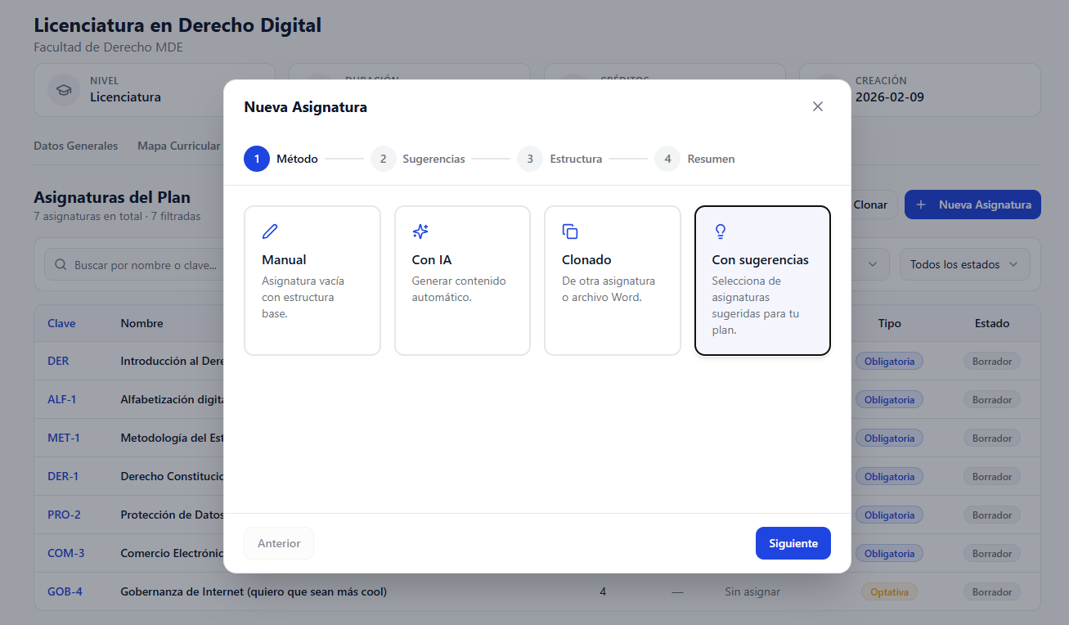The image size is (1069, 625).
Task: Open the Mapa Curricular tab
Action: coord(179,146)
